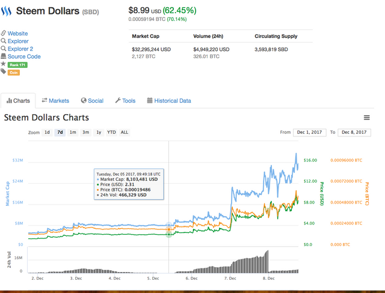The width and height of the screenshot is (385, 293).
Task: Click the link icon beside Website
Action: [x=4, y=33]
